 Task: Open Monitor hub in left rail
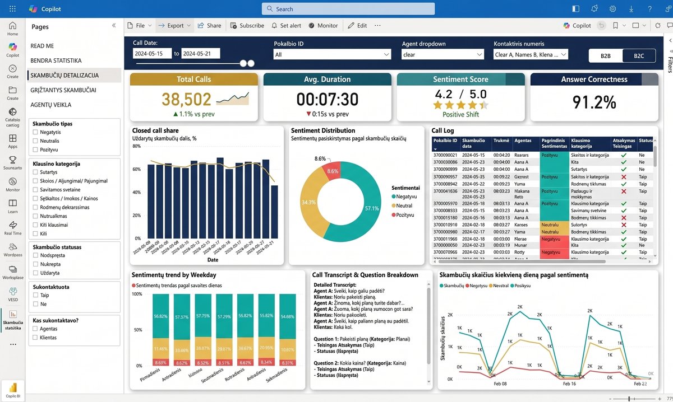(x=12, y=184)
